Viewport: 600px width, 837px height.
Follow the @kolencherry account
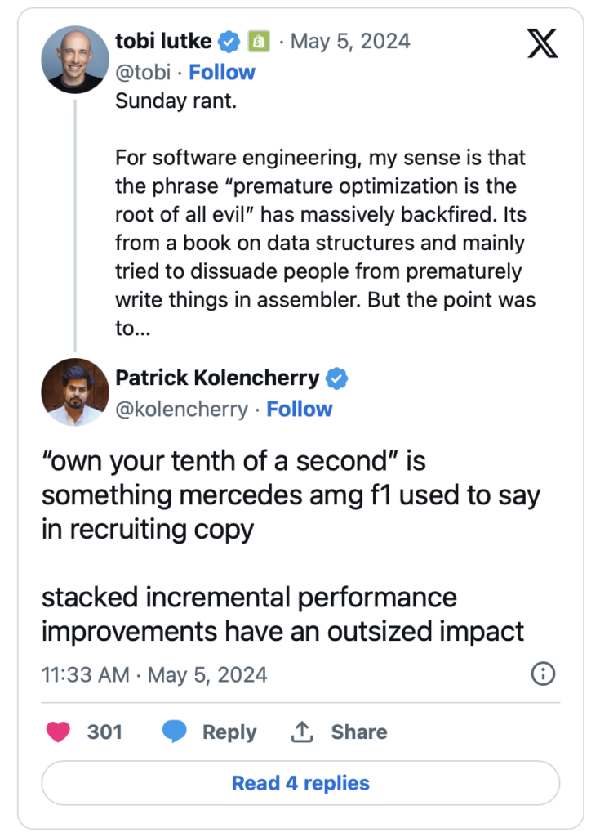300,409
